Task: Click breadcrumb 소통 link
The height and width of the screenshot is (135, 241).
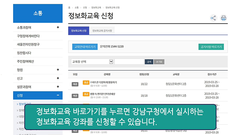Action: (76, 8)
